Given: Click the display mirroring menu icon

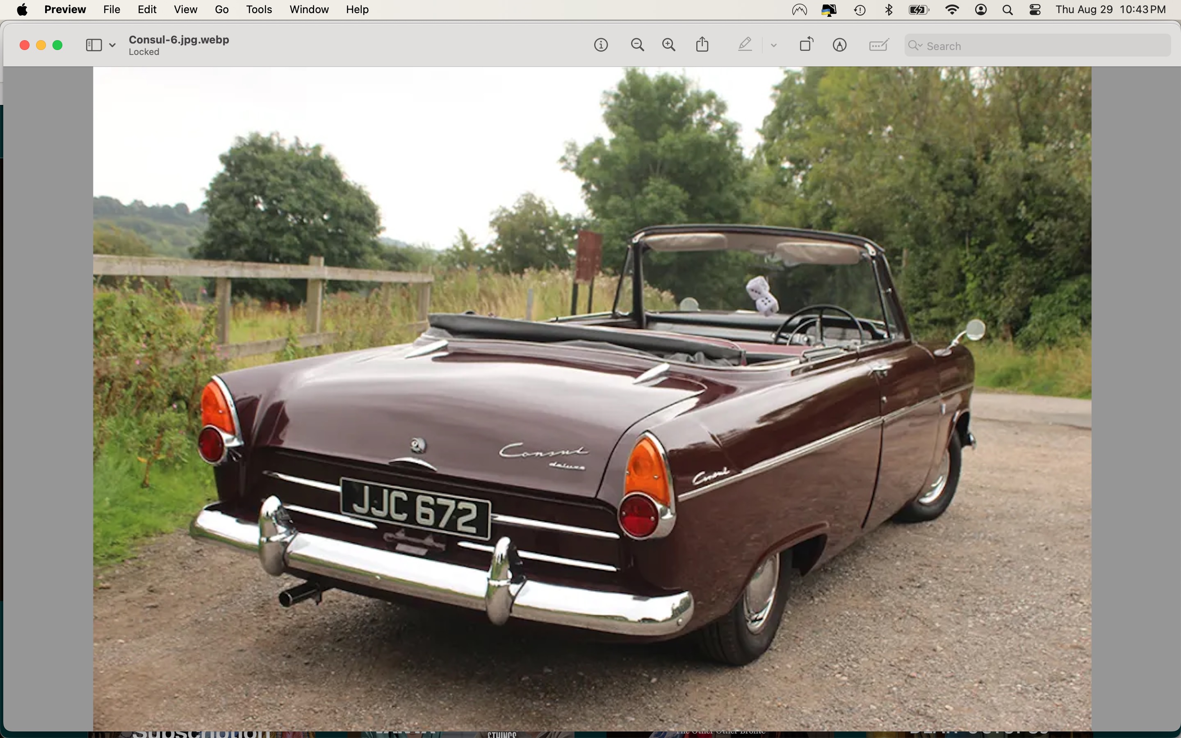Looking at the screenshot, I should 829,10.
